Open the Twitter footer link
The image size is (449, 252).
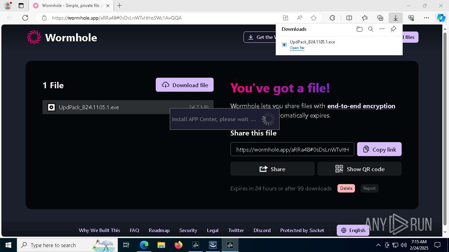[236, 230]
